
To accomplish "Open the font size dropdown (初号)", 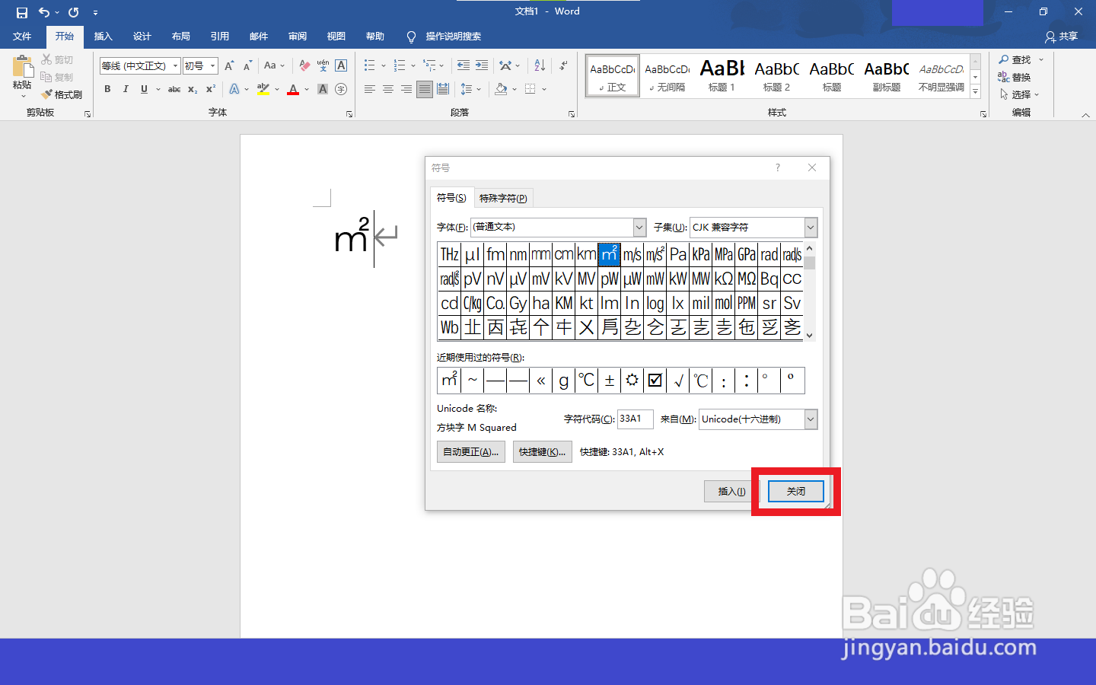I will (x=213, y=66).
